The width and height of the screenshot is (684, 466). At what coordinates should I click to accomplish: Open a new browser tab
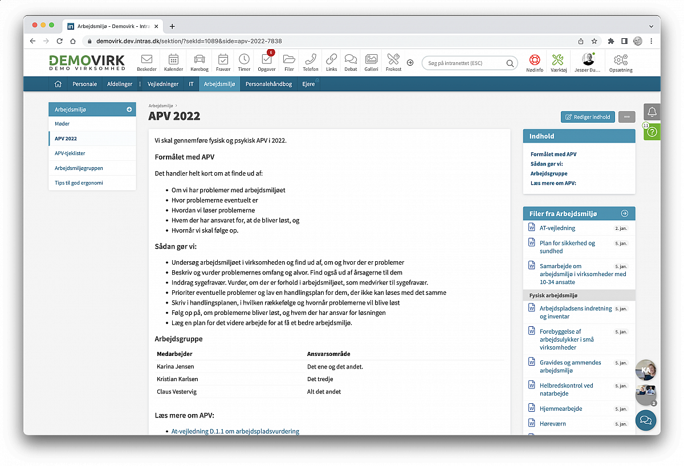[172, 26]
